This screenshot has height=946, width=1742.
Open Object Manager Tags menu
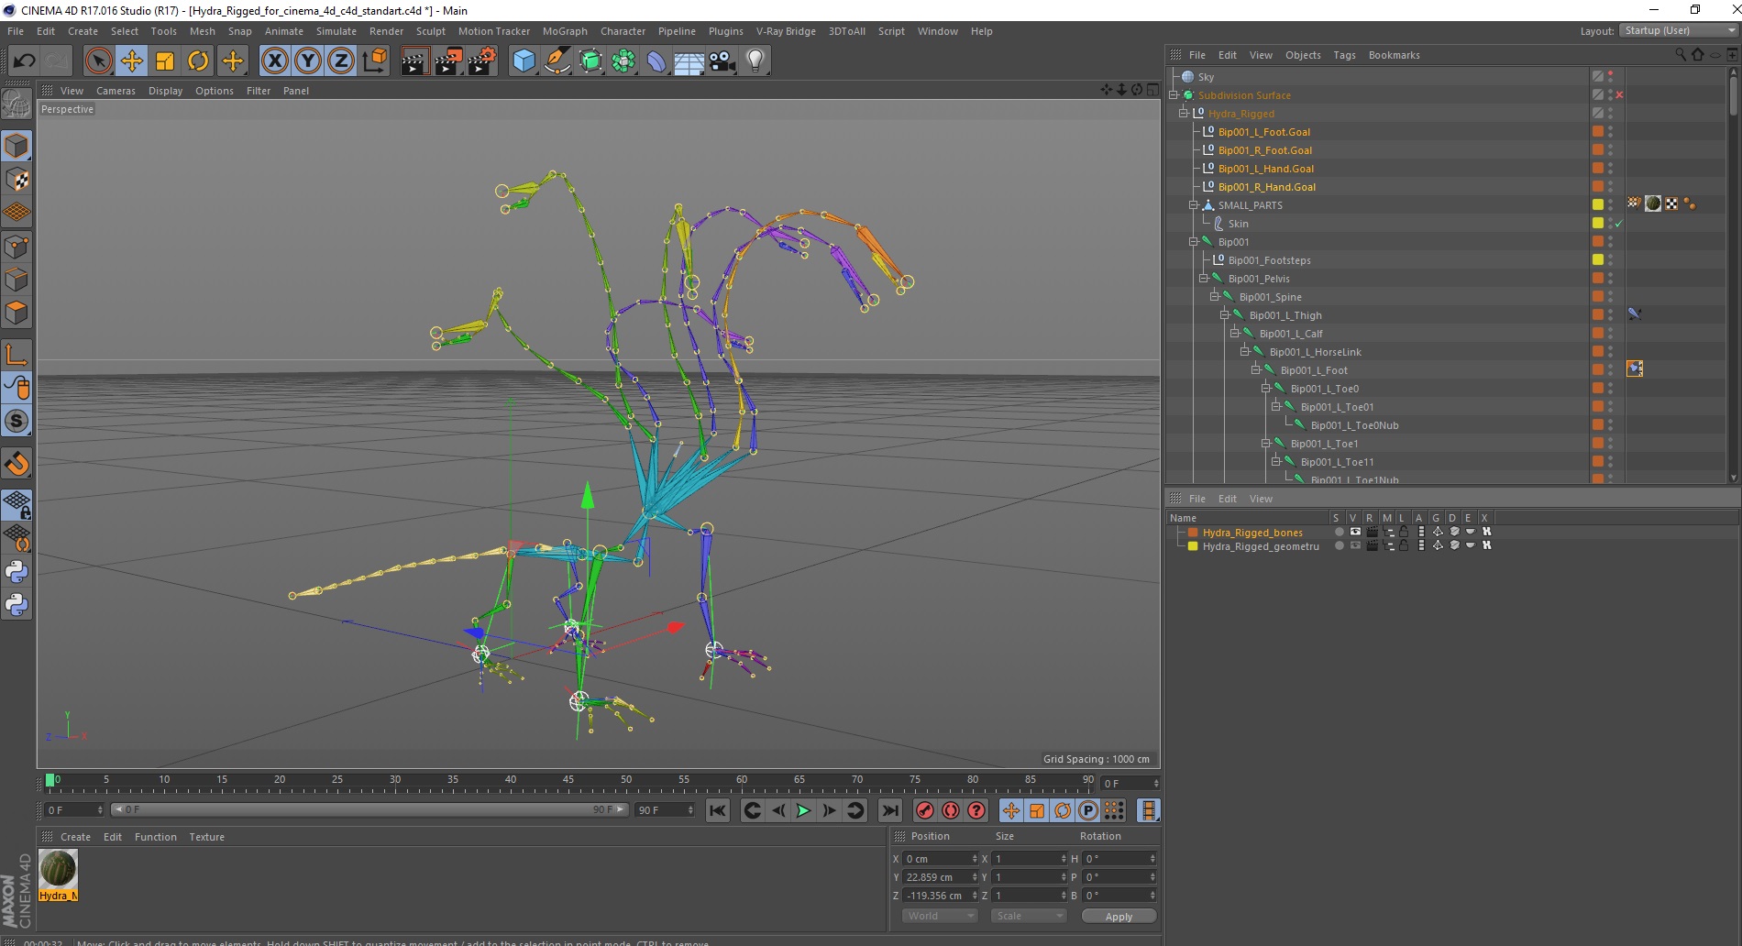coord(1344,55)
